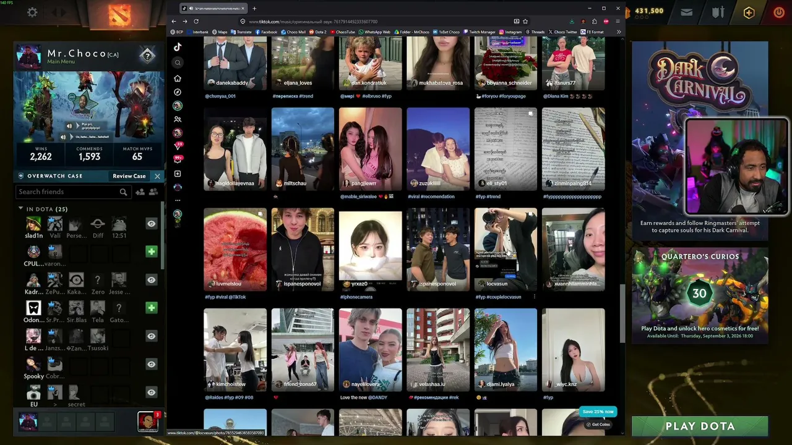Click the rank medal question mark badge

147,56
